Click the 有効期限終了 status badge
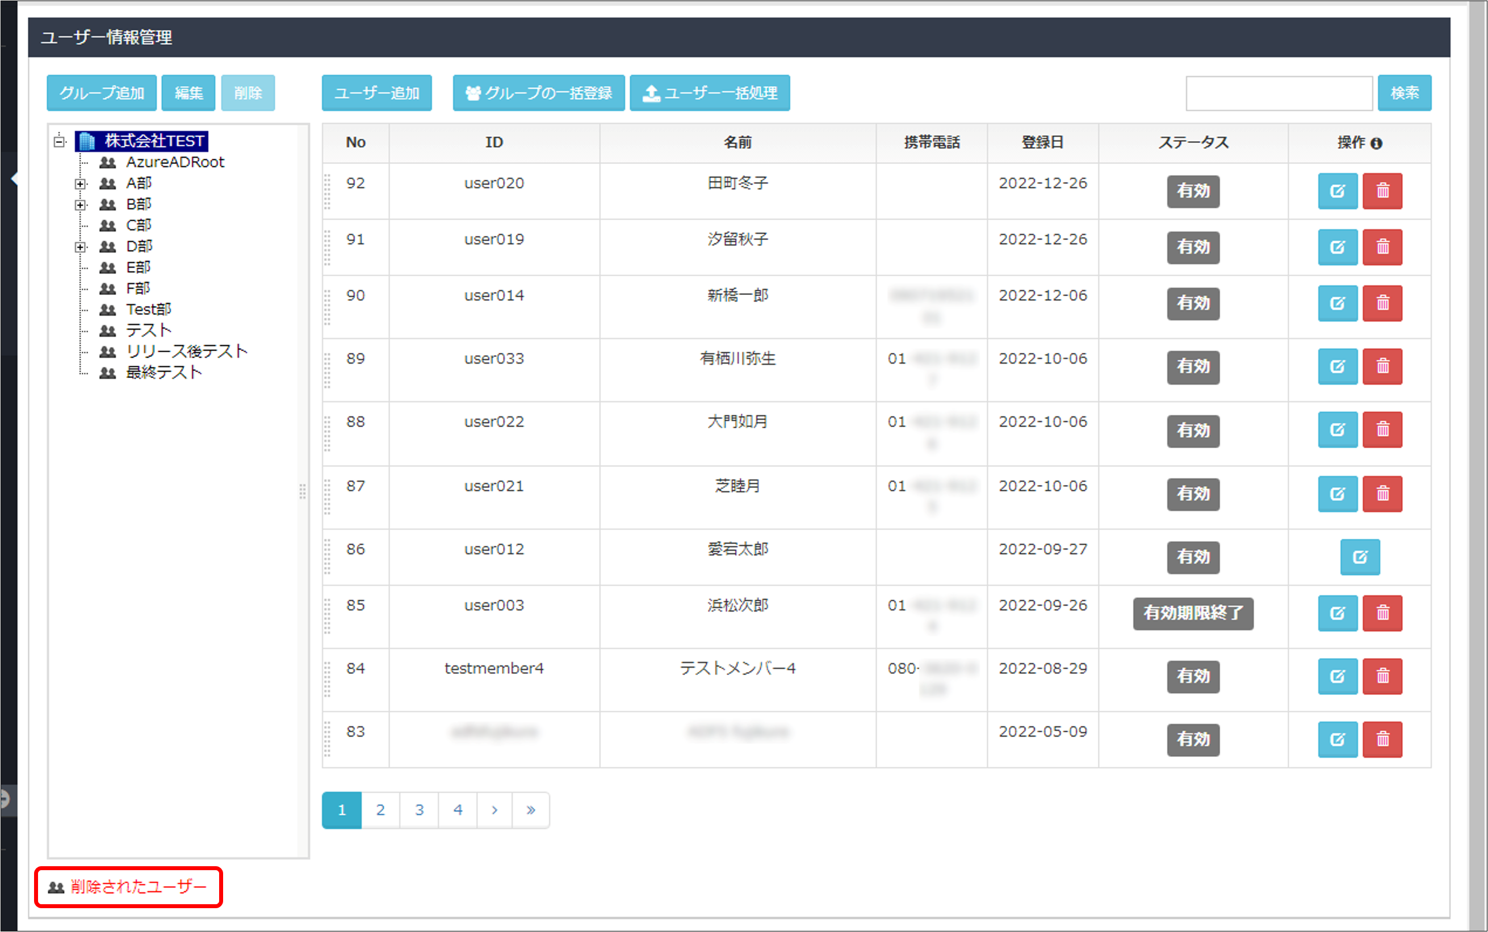 pos(1193,613)
